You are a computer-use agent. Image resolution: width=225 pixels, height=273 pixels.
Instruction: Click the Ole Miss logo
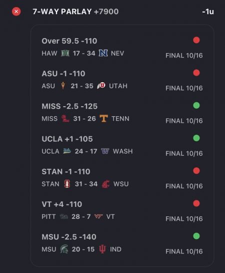[x=65, y=118]
